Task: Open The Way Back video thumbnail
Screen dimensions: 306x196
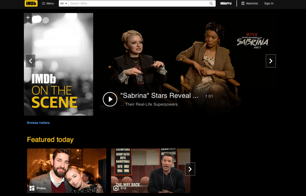Action: [x=151, y=171]
